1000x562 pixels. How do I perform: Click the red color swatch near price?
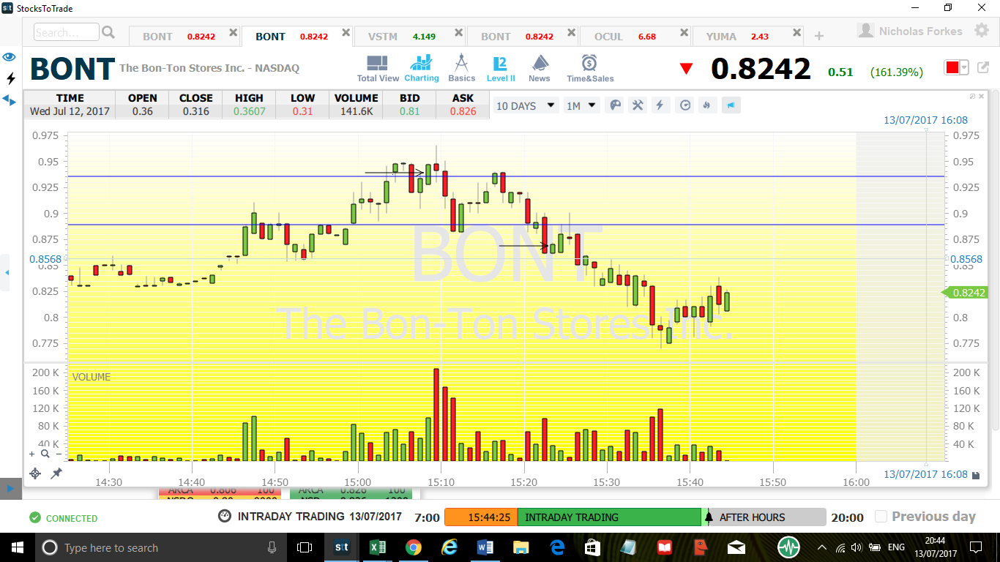click(x=952, y=68)
